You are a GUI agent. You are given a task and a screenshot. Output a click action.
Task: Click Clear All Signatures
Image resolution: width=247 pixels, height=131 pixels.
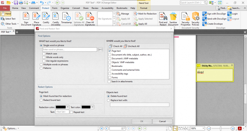tap(90, 19)
